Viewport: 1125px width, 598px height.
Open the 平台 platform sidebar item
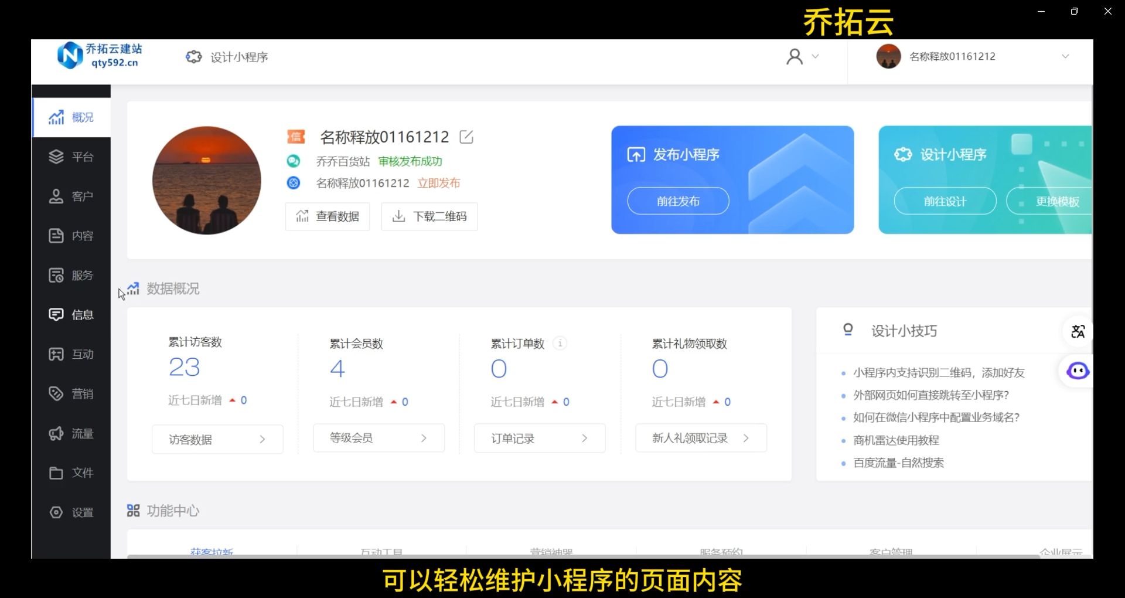(x=71, y=157)
